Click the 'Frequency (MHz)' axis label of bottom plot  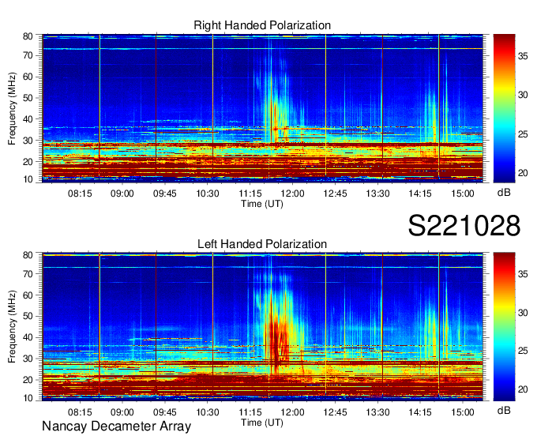pos(12,327)
